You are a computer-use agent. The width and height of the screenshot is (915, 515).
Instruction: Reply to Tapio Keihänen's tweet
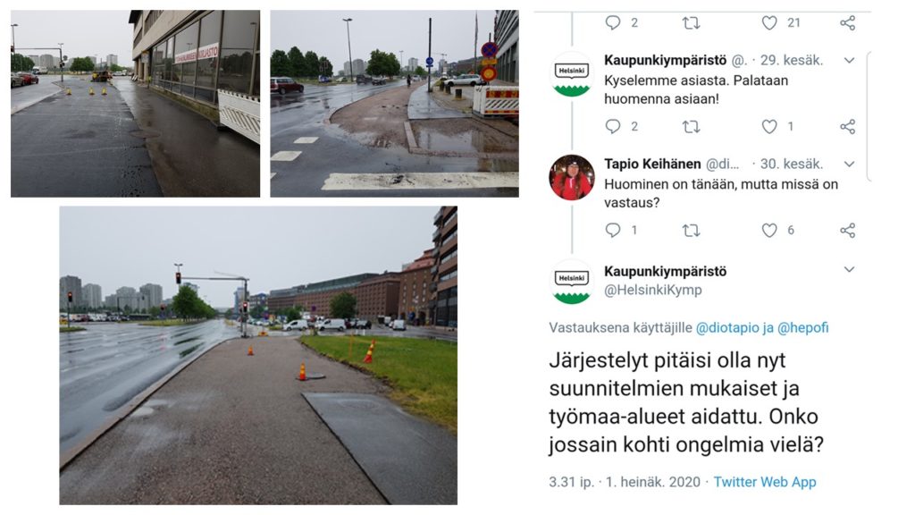pyautogui.click(x=612, y=230)
